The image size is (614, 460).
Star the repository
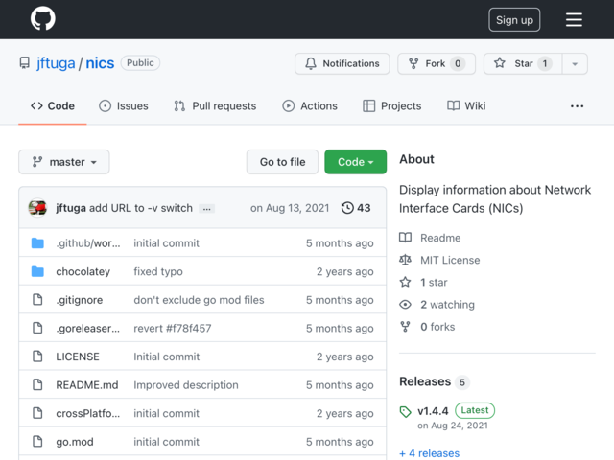point(523,63)
